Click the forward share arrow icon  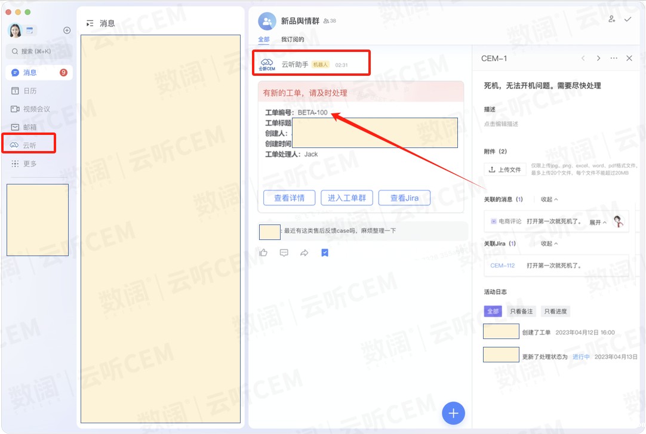point(304,253)
